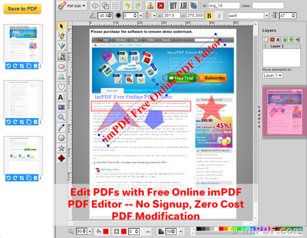Select the Line tool
The width and height of the screenshot is (307, 238).
61,46
